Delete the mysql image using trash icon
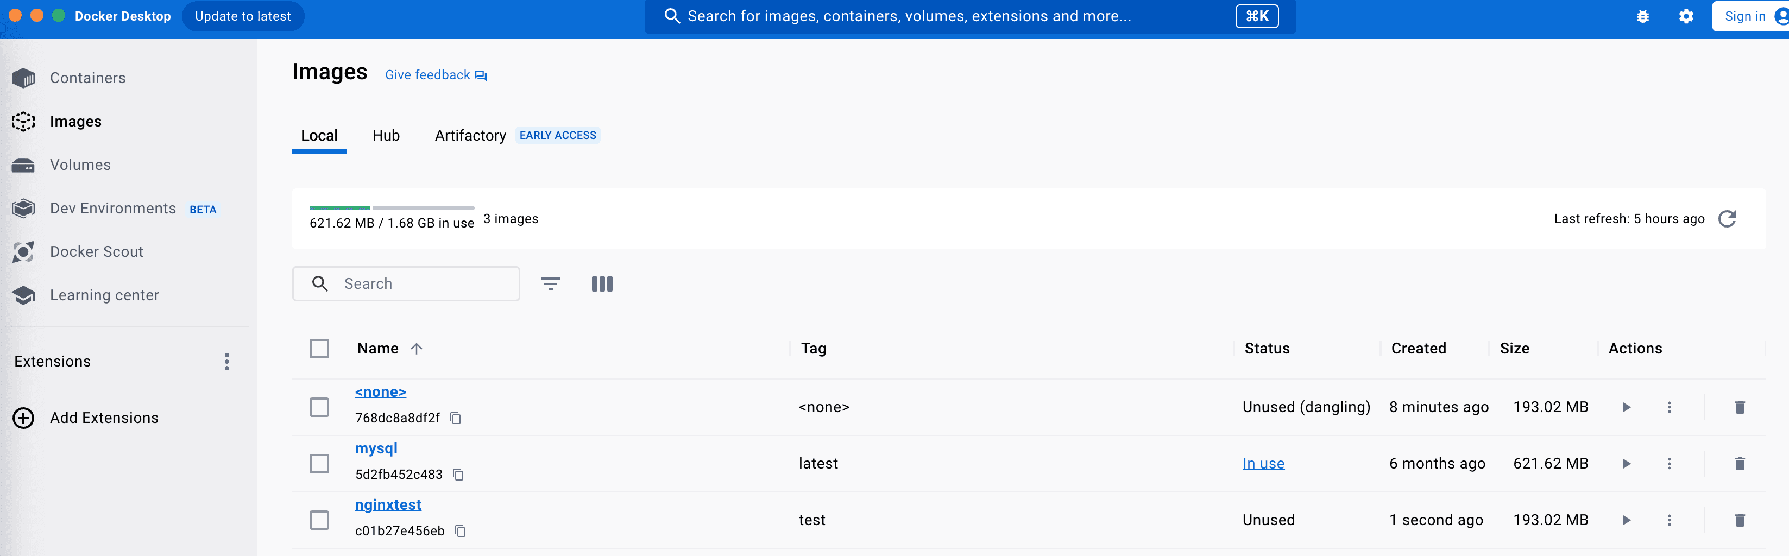The height and width of the screenshot is (556, 1789). (1739, 464)
